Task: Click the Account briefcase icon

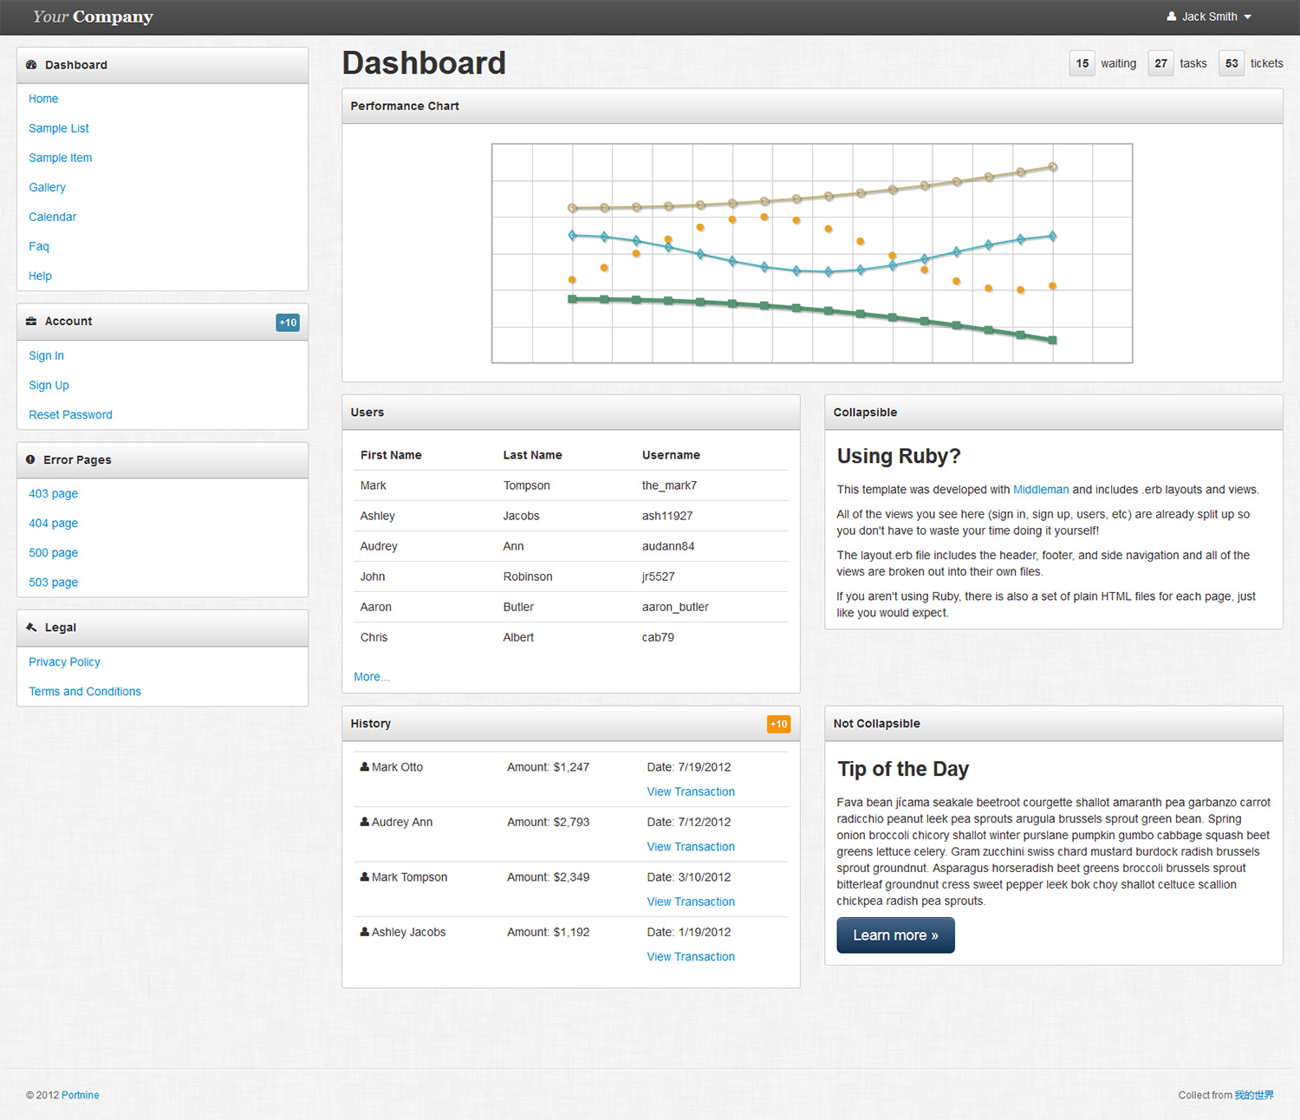Action: coord(31,322)
